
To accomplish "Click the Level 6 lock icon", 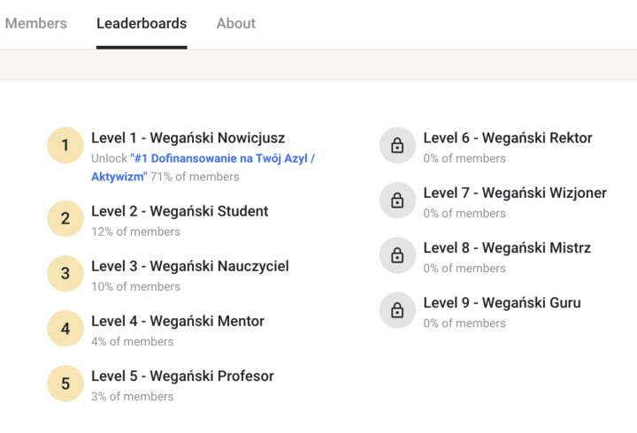I will (397, 146).
